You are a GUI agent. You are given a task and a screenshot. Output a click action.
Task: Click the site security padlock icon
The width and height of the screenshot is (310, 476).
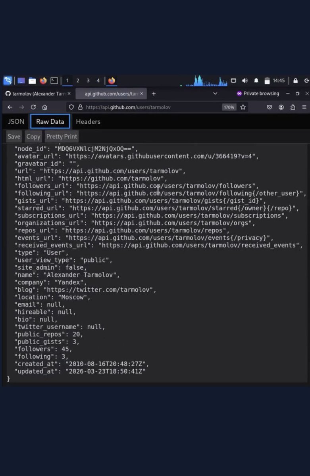click(x=80, y=107)
